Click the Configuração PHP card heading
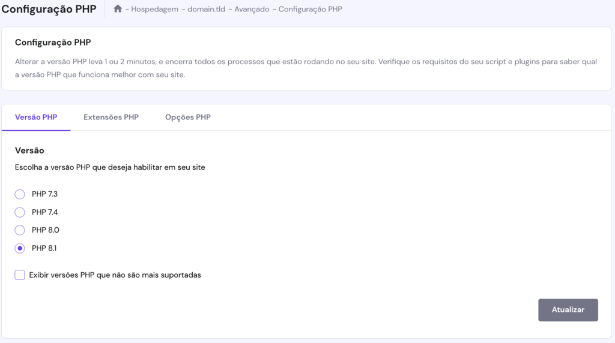Image resolution: width=615 pixels, height=343 pixels. (53, 43)
